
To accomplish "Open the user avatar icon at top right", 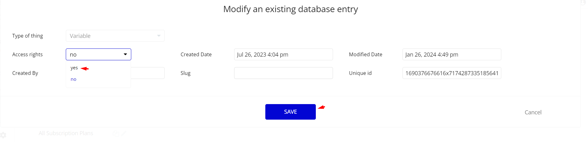I will pos(583,2).
